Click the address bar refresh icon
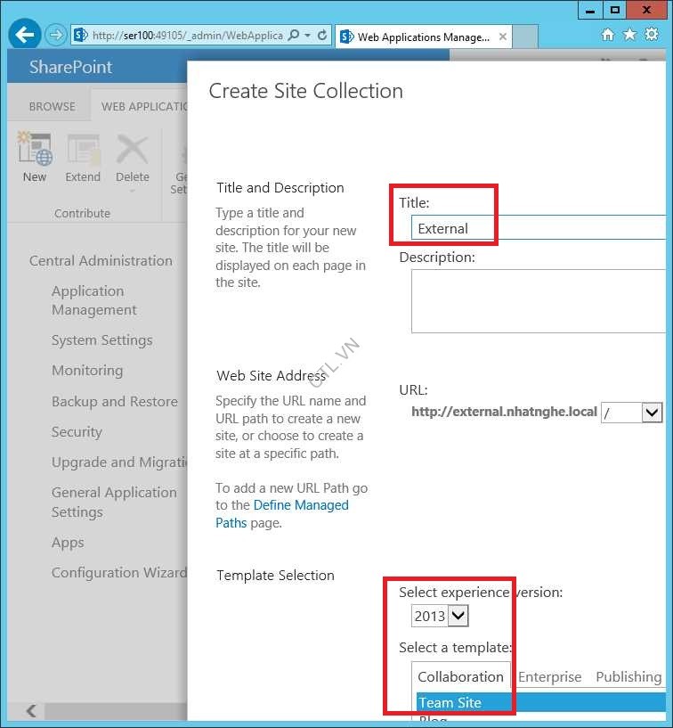Image resolution: width=673 pixels, height=728 pixels. pos(322,37)
